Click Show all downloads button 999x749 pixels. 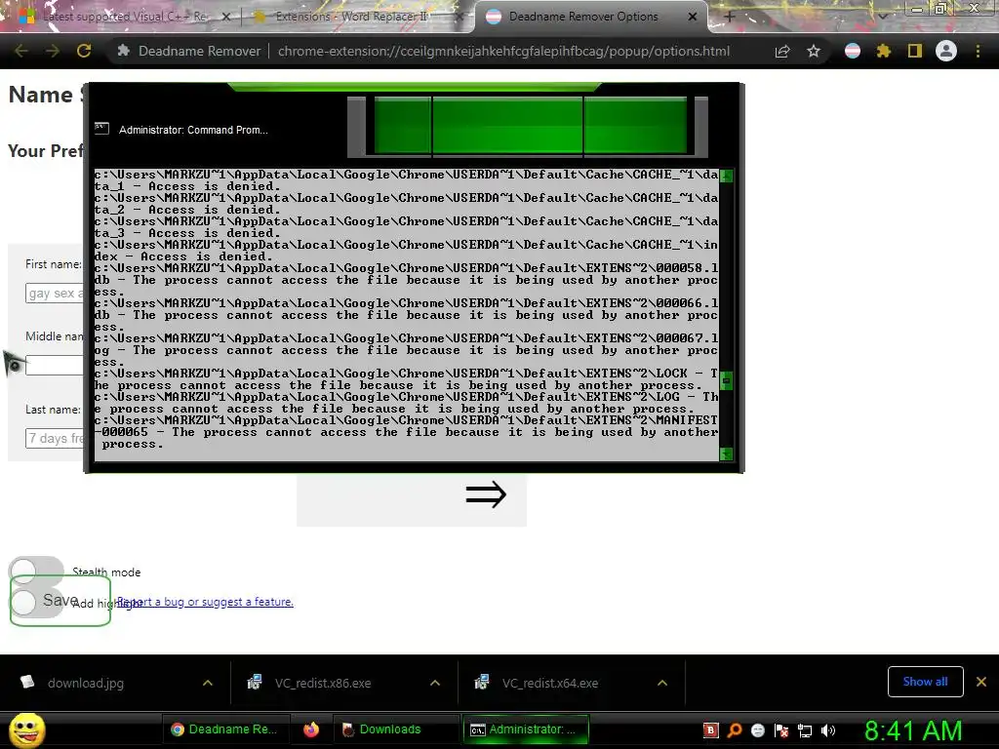925,682
